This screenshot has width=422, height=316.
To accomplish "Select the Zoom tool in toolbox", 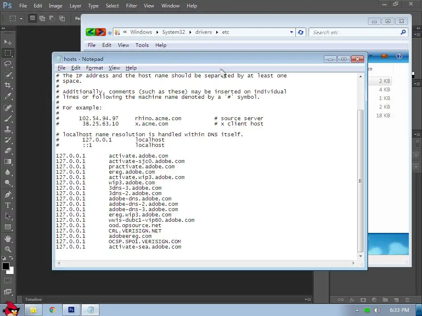I will point(8,249).
